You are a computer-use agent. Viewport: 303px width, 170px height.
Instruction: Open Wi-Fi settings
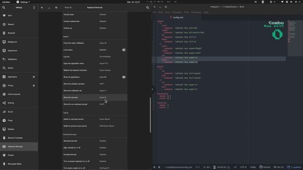pos(19,16)
